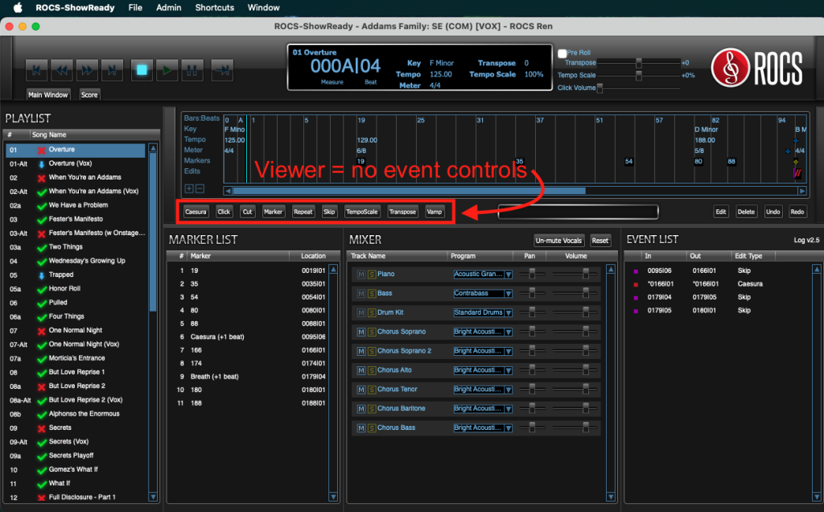Viewport: 824px width, 512px height.
Task: Click the text field beside the Vamp button
Action: tap(578, 212)
